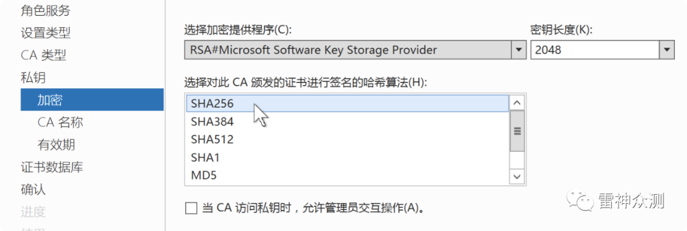This screenshot has width=687, height=231.
Task: Jump to the CA 名称 step
Action: tap(60, 122)
